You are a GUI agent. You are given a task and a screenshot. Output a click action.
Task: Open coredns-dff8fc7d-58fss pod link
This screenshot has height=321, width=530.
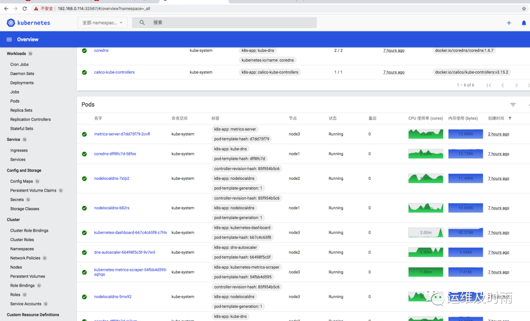[115, 153]
